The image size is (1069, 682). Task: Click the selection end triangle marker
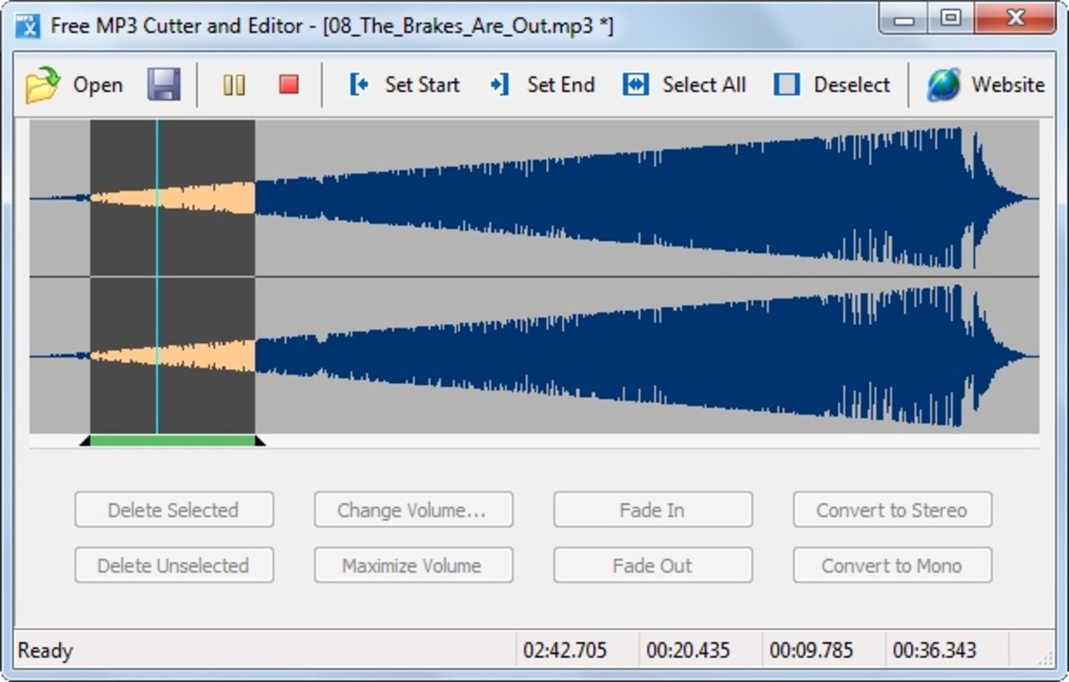click(x=260, y=441)
